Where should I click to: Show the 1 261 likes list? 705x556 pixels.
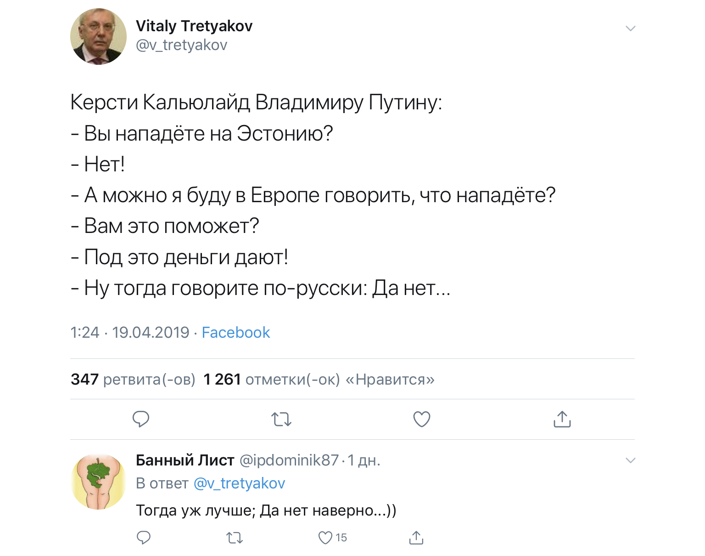point(319,380)
